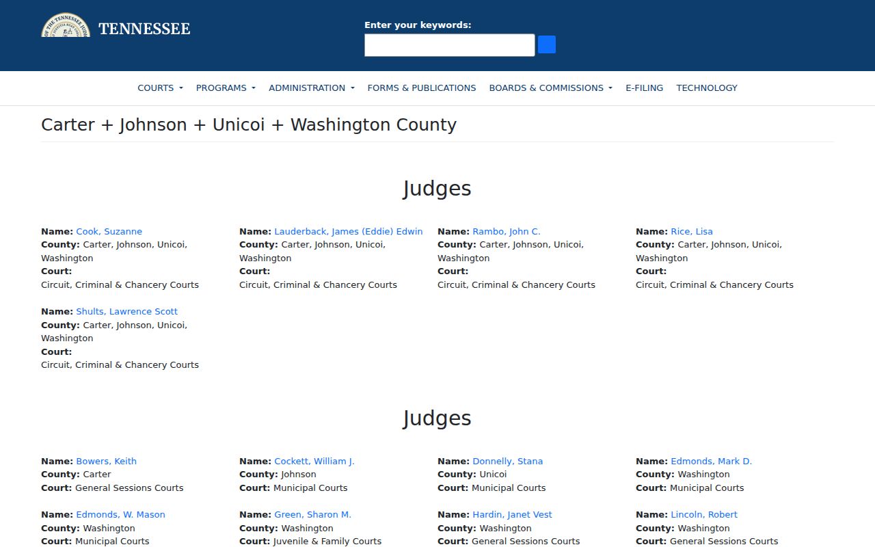Open judge Donnelly, Stana profile

point(508,461)
